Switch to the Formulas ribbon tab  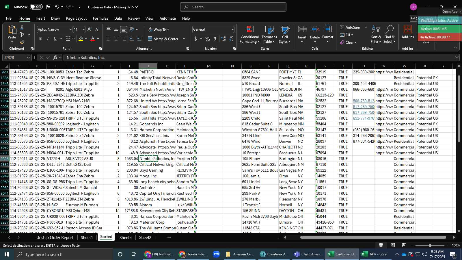click(x=100, y=18)
